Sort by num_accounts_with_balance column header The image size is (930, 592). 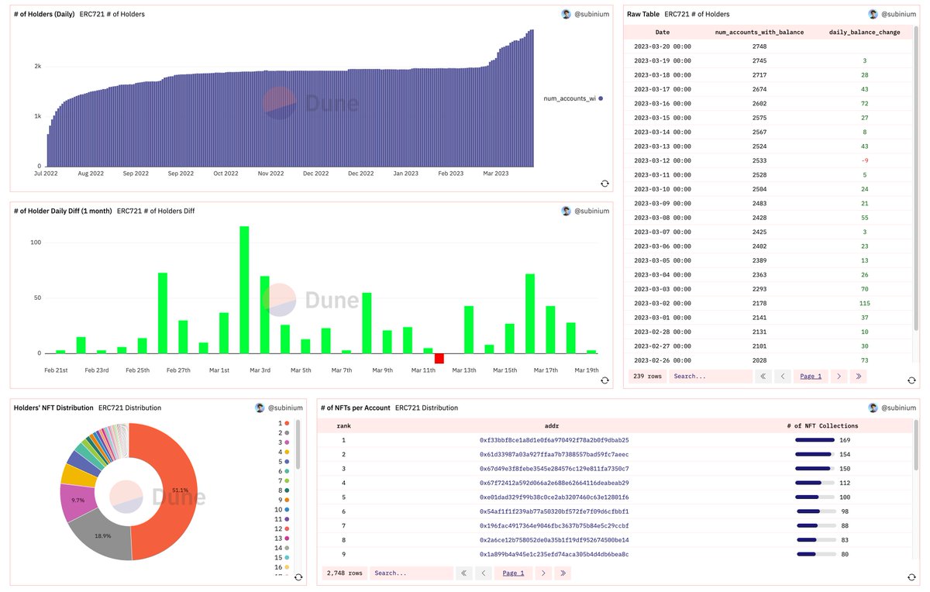tap(759, 33)
